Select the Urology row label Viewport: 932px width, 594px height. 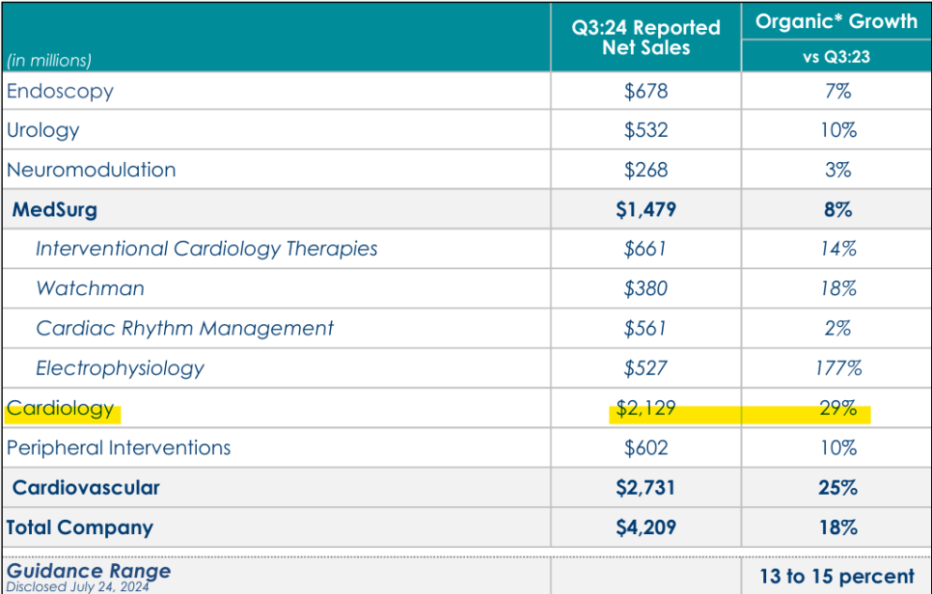pos(42,130)
